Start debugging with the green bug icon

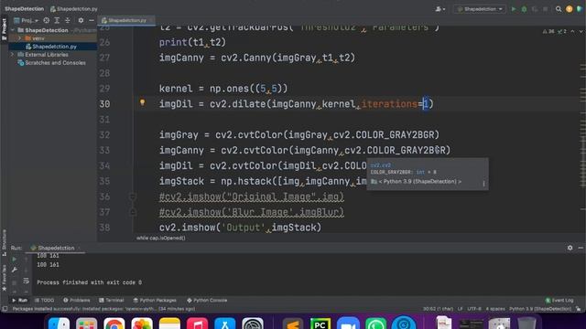click(524, 9)
